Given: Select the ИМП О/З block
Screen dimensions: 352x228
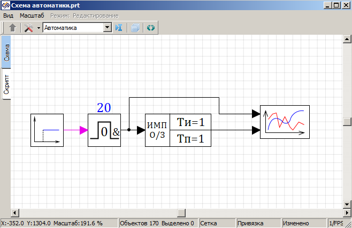Looking at the screenshot, I should 177,130.
